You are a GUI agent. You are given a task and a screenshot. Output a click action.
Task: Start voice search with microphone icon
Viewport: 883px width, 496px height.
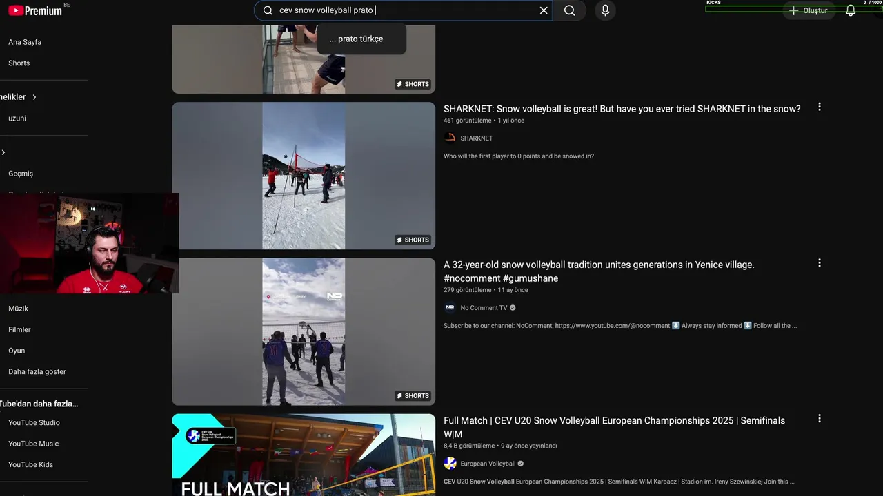point(605,10)
